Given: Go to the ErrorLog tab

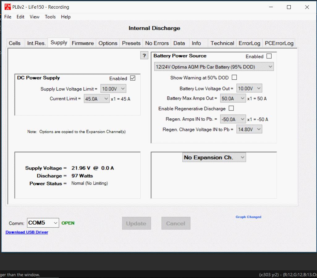Looking at the screenshot, I should (249, 43).
